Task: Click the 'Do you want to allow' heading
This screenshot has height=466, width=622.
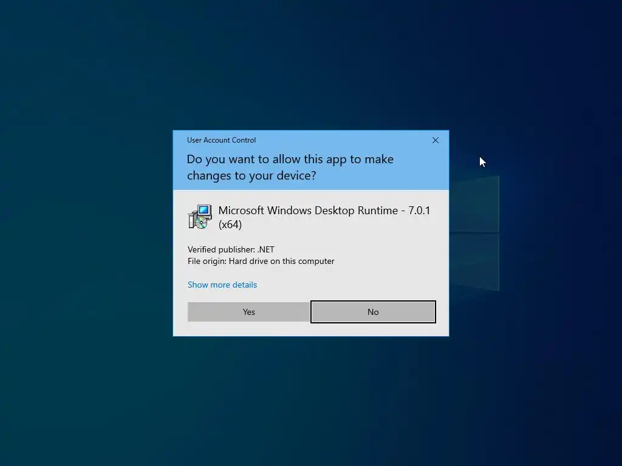Action: point(290,167)
